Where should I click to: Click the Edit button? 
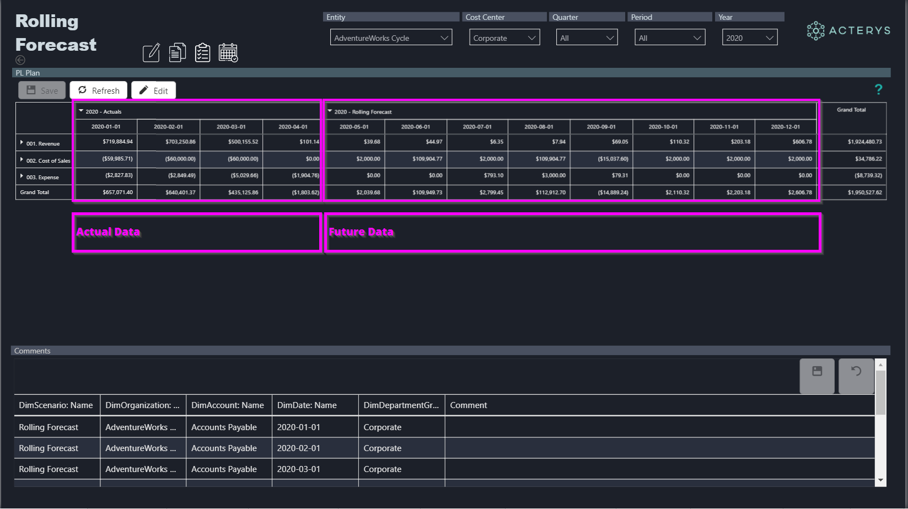pos(154,90)
